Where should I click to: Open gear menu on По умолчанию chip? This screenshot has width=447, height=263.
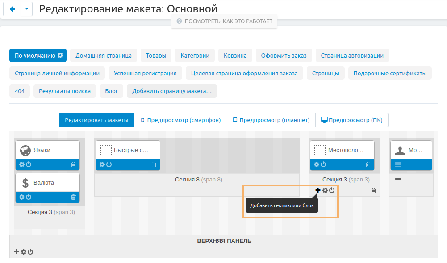click(60, 55)
